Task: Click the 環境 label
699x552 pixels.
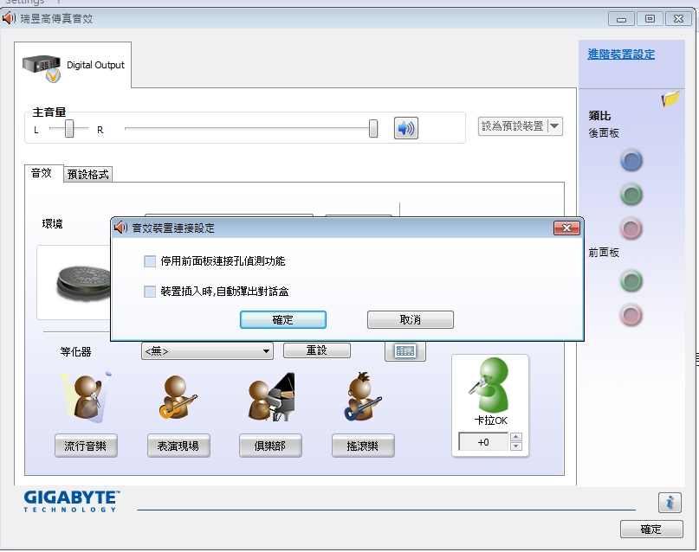Action: coord(52,223)
